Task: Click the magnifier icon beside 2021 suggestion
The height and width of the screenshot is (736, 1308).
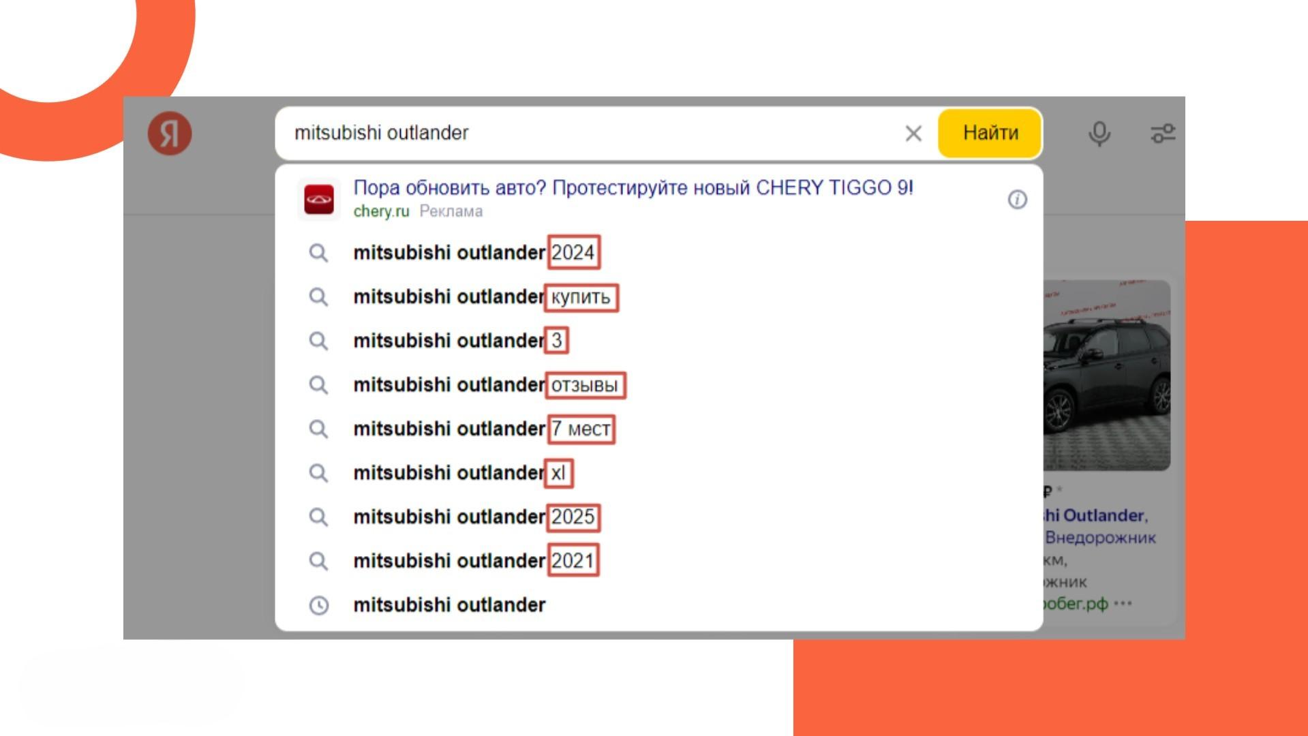Action: [318, 561]
